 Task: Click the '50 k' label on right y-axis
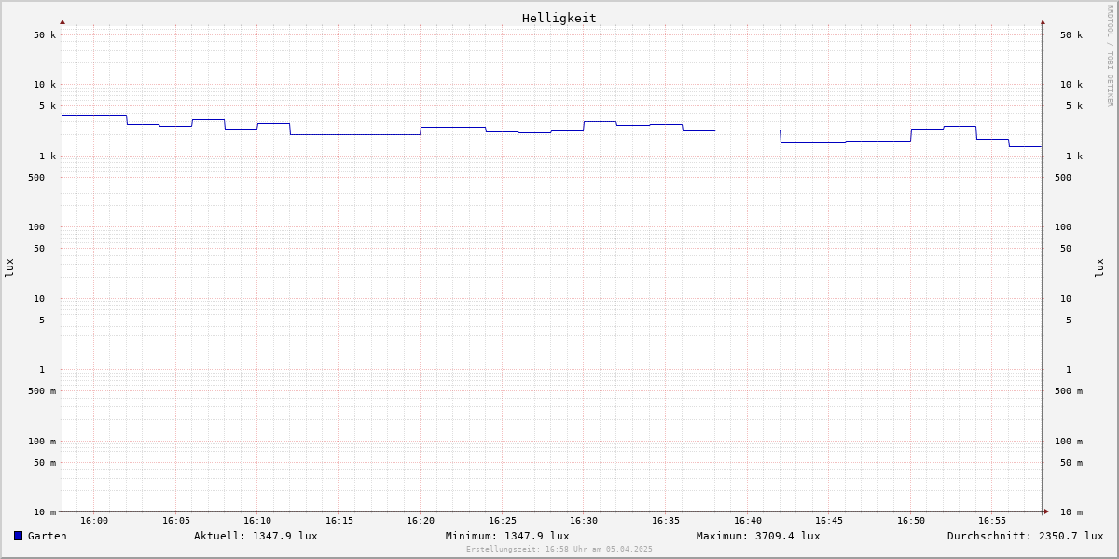click(x=1071, y=35)
